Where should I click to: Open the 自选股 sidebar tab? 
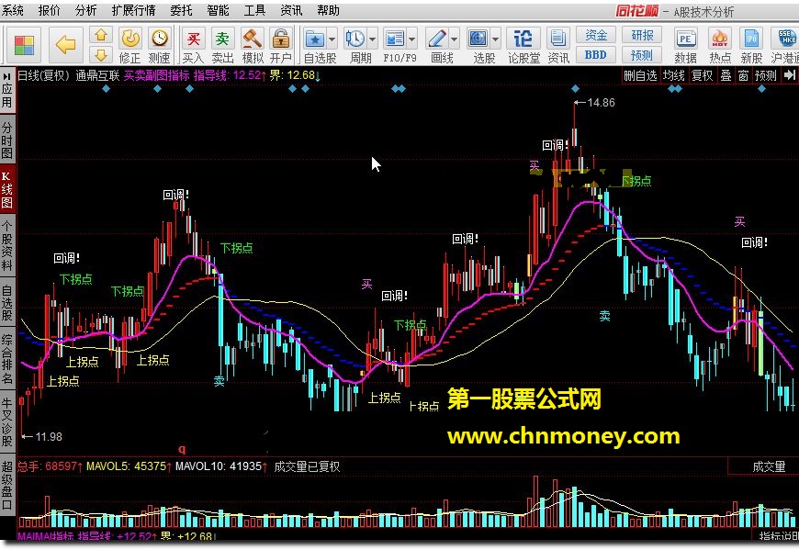pyautogui.click(x=7, y=302)
